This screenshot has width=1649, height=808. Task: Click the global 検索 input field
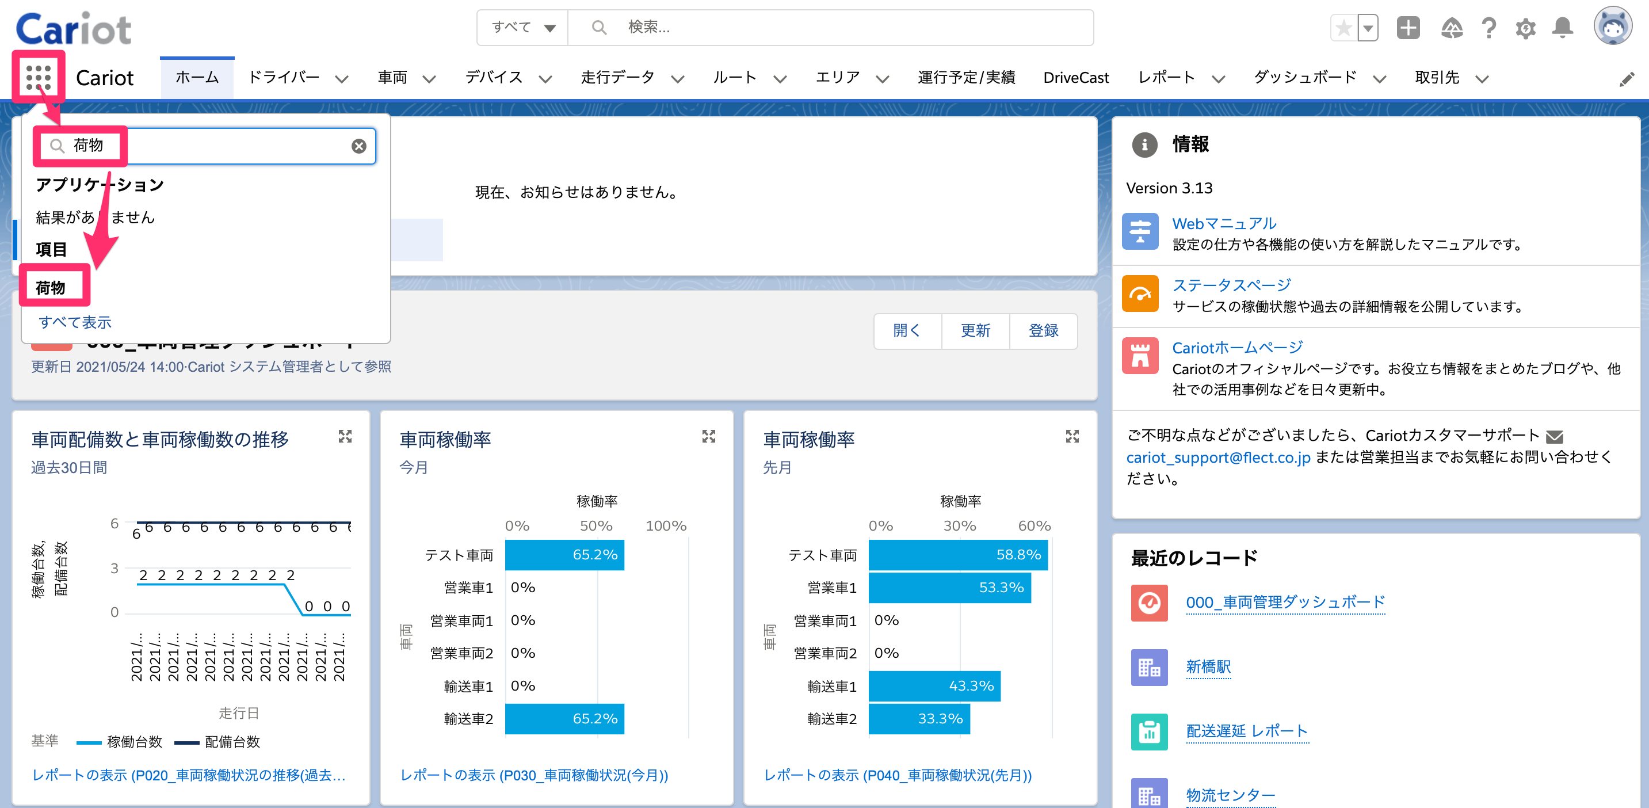click(x=831, y=28)
